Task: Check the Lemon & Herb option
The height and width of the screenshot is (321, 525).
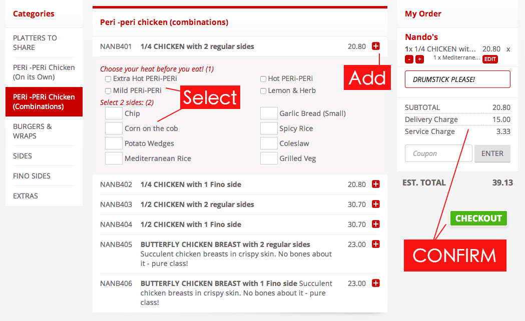Action: [x=263, y=91]
